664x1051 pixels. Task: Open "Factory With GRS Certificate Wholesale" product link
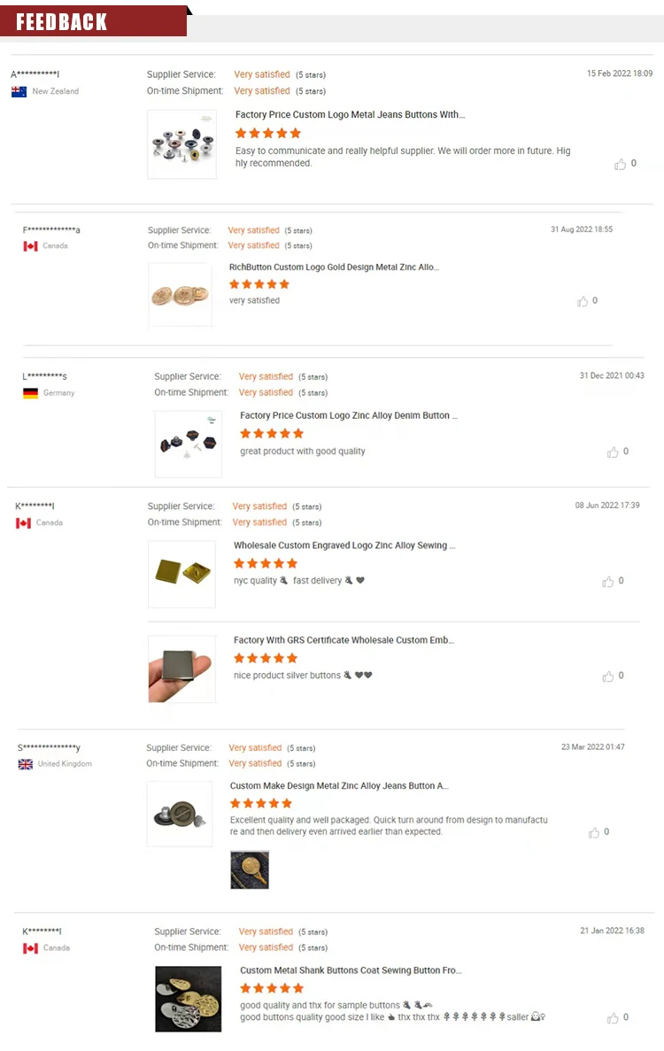coord(344,640)
